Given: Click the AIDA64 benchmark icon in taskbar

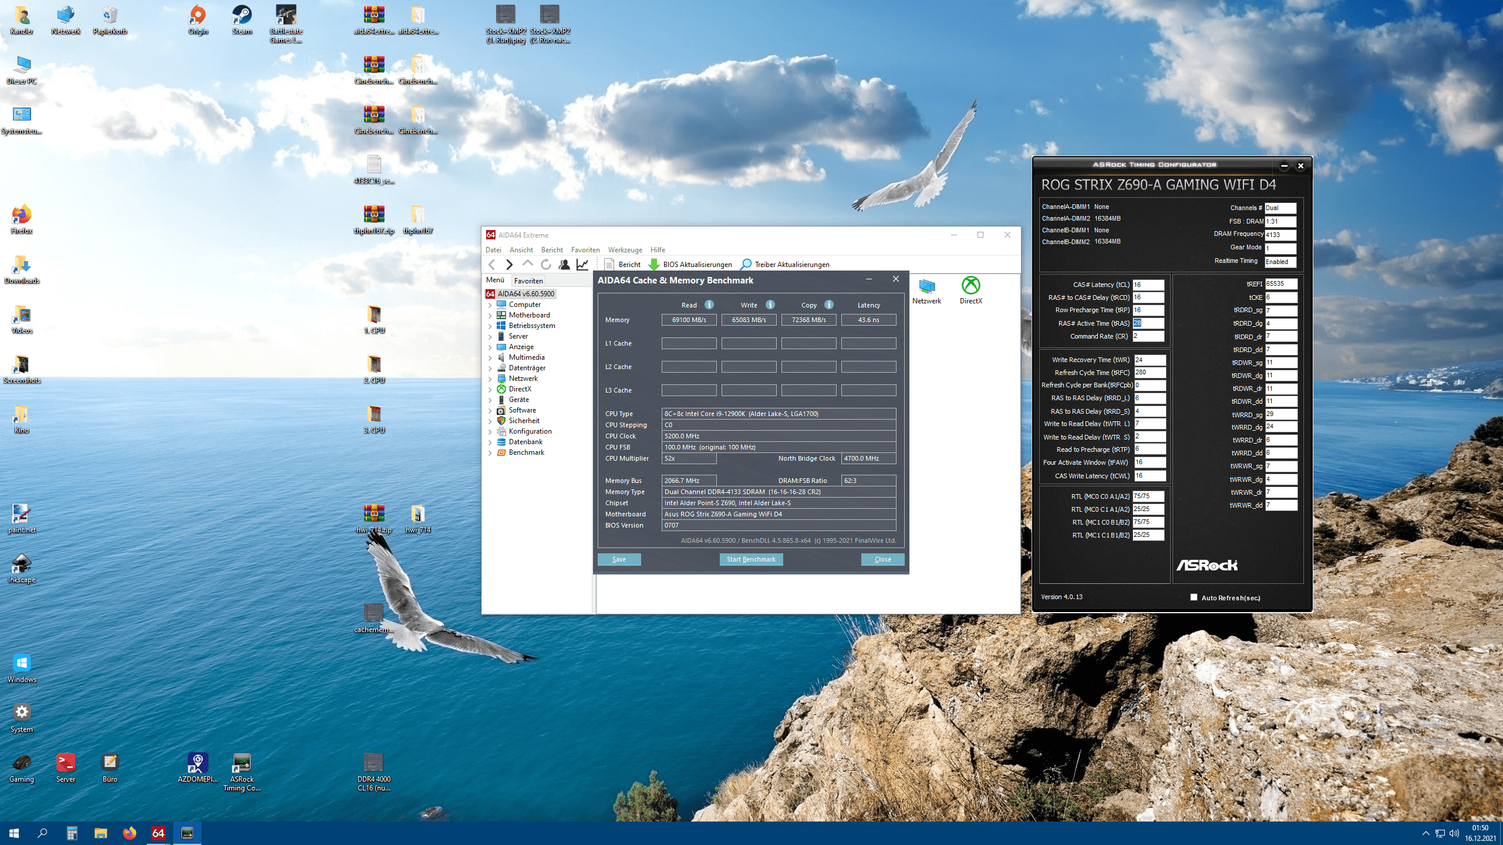Looking at the screenshot, I should [x=158, y=833].
